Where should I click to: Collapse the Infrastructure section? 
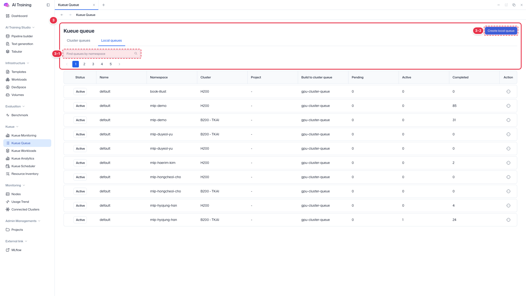[x=17, y=63]
